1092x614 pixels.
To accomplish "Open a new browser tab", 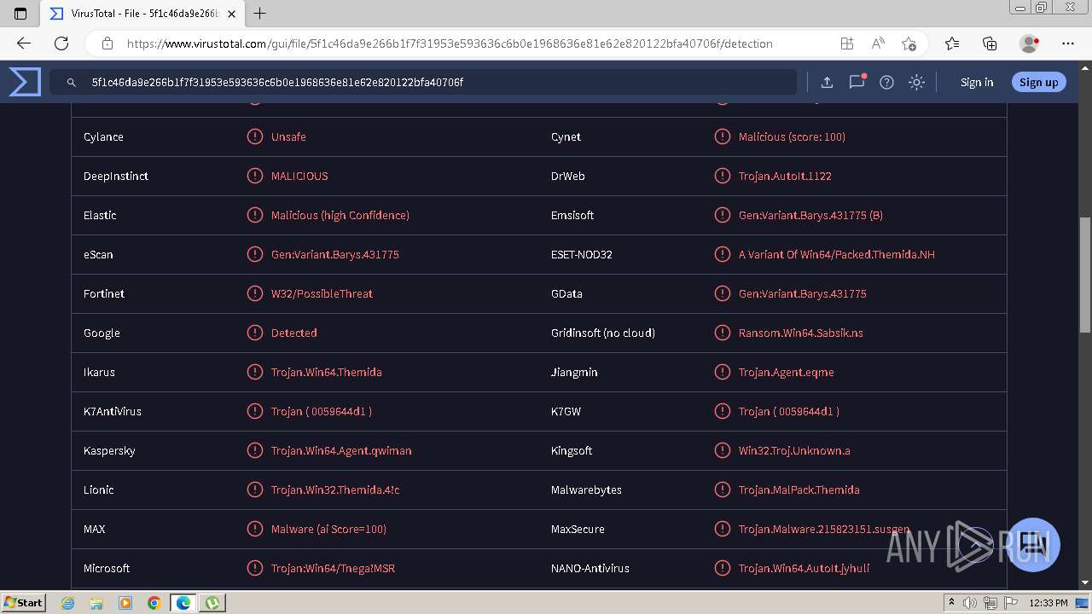I will (260, 14).
